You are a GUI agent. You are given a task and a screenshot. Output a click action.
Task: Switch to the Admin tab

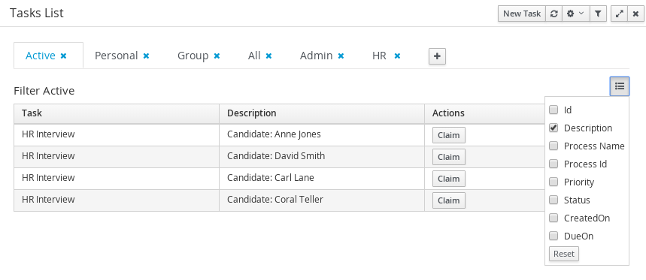(x=316, y=56)
